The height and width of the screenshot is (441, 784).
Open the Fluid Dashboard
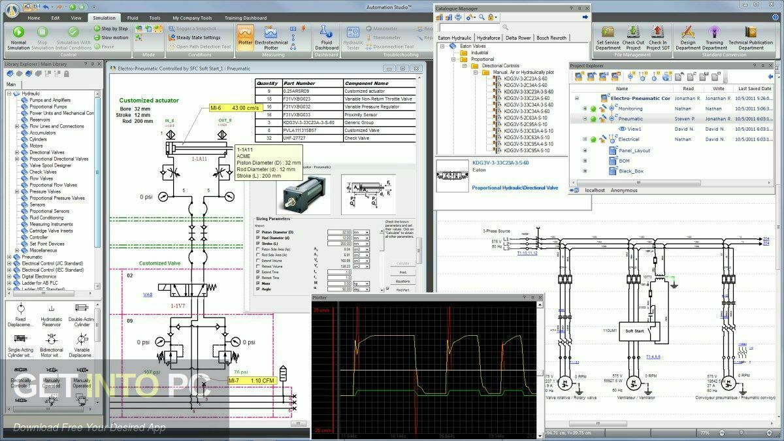tap(327, 38)
